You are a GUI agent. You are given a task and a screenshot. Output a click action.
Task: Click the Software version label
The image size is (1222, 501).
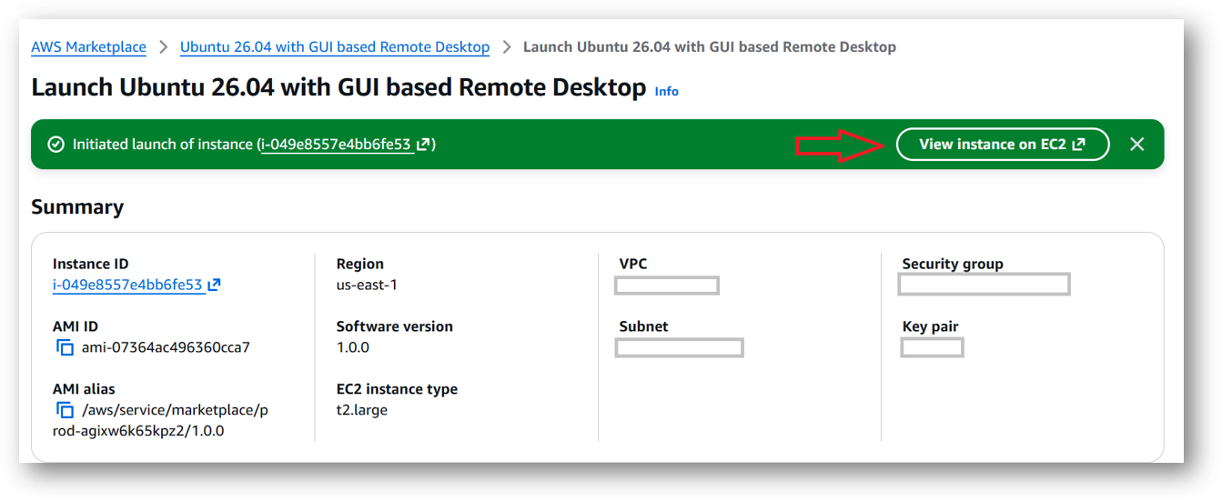click(395, 326)
